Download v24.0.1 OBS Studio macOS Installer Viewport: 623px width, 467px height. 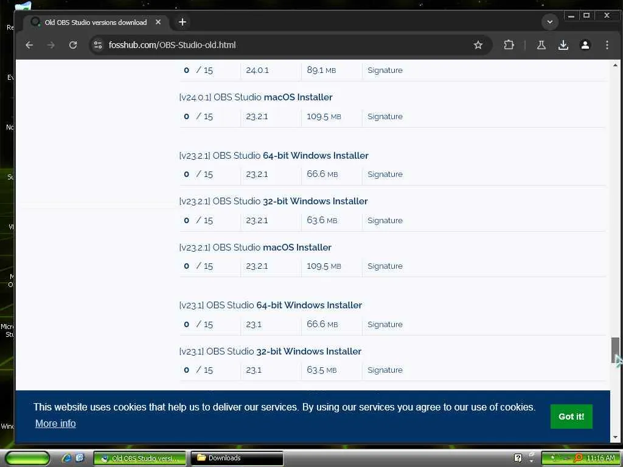point(256,97)
